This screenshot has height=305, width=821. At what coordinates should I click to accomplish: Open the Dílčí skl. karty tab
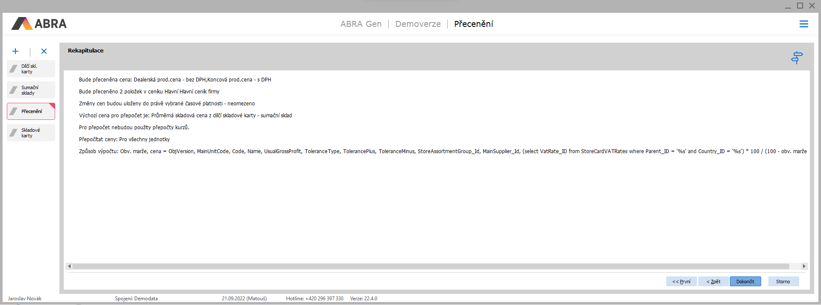coord(31,69)
